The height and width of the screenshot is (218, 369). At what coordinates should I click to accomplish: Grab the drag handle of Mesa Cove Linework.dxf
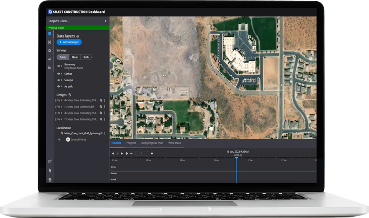[56, 107]
